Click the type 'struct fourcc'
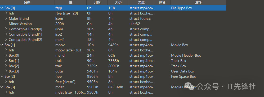 (x=140, y=18)
